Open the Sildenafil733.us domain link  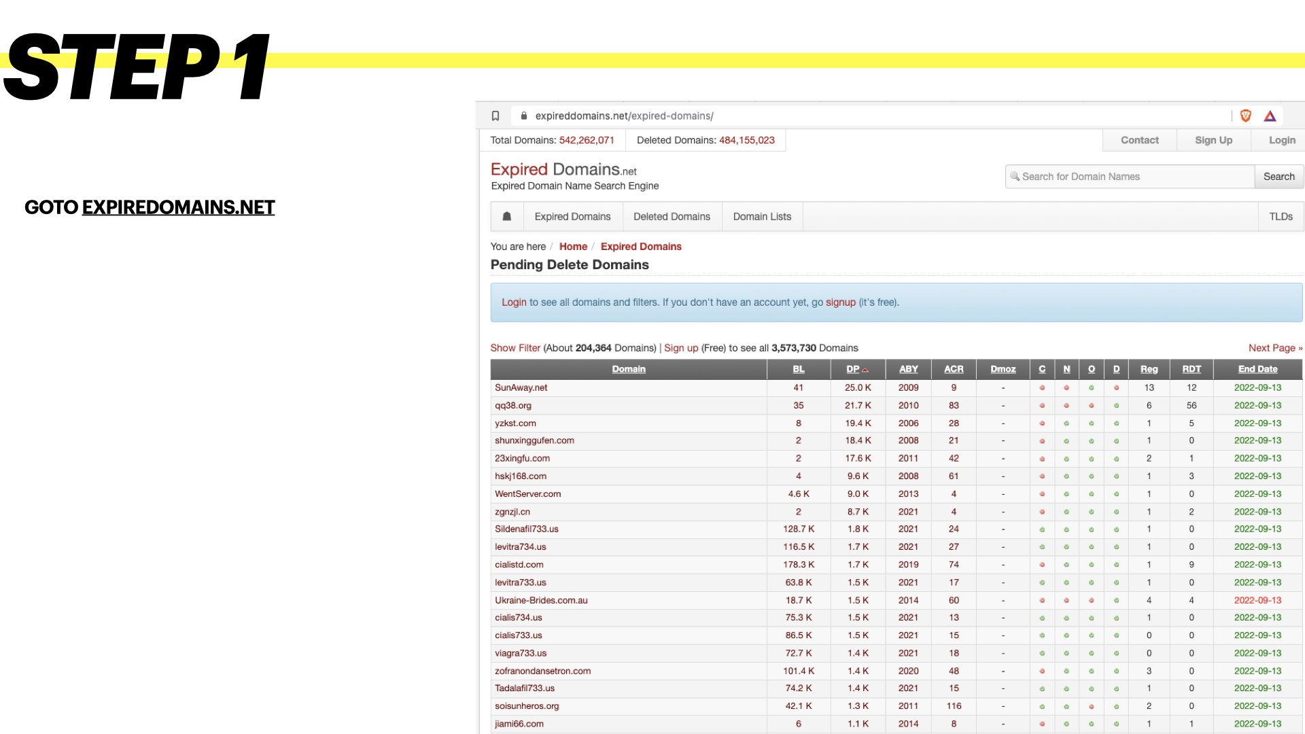pyautogui.click(x=527, y=529)
